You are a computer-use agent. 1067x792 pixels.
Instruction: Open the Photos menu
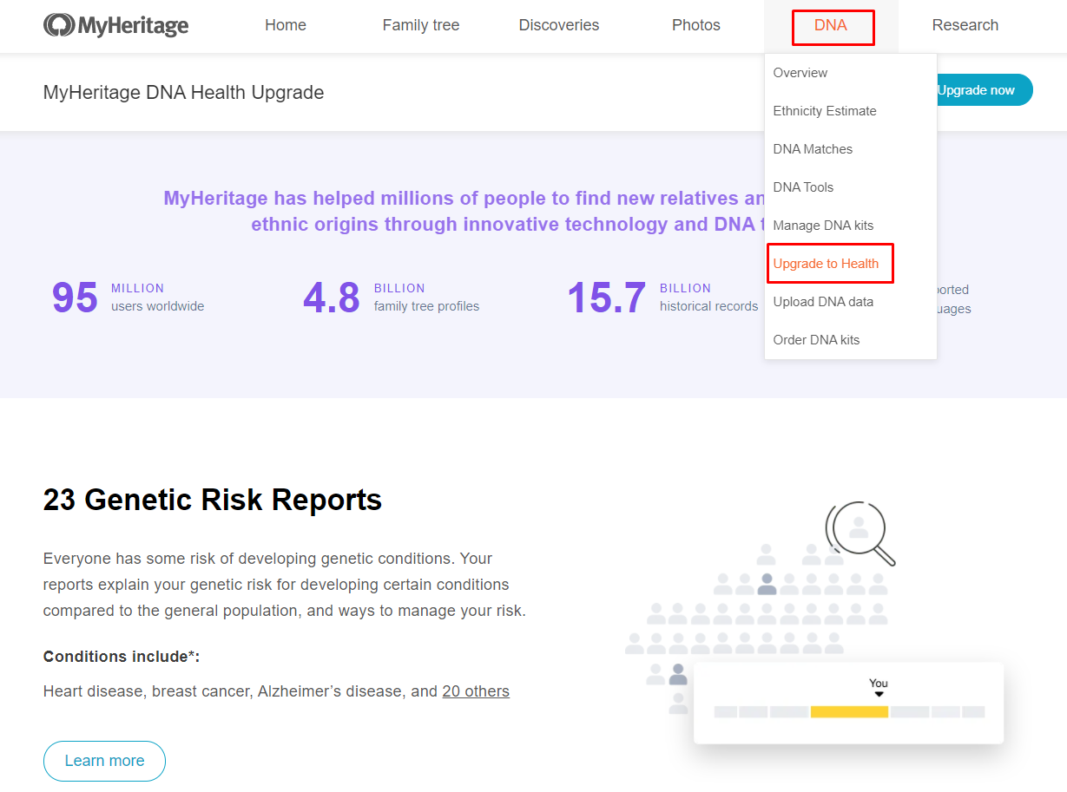696,25
